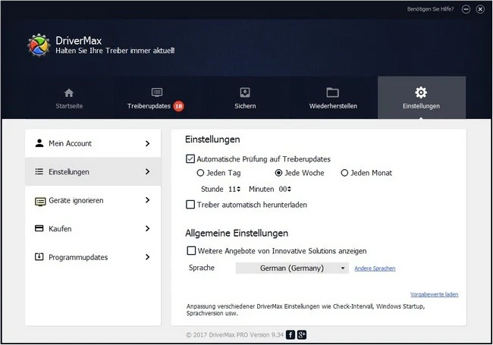Screen dimensions: 493x345
Task: Expand the Mein Account chevron
Action: (x=147, y=143)
